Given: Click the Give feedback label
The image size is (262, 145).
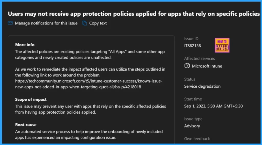Looking at the screenshot, I should pos(197,139).
